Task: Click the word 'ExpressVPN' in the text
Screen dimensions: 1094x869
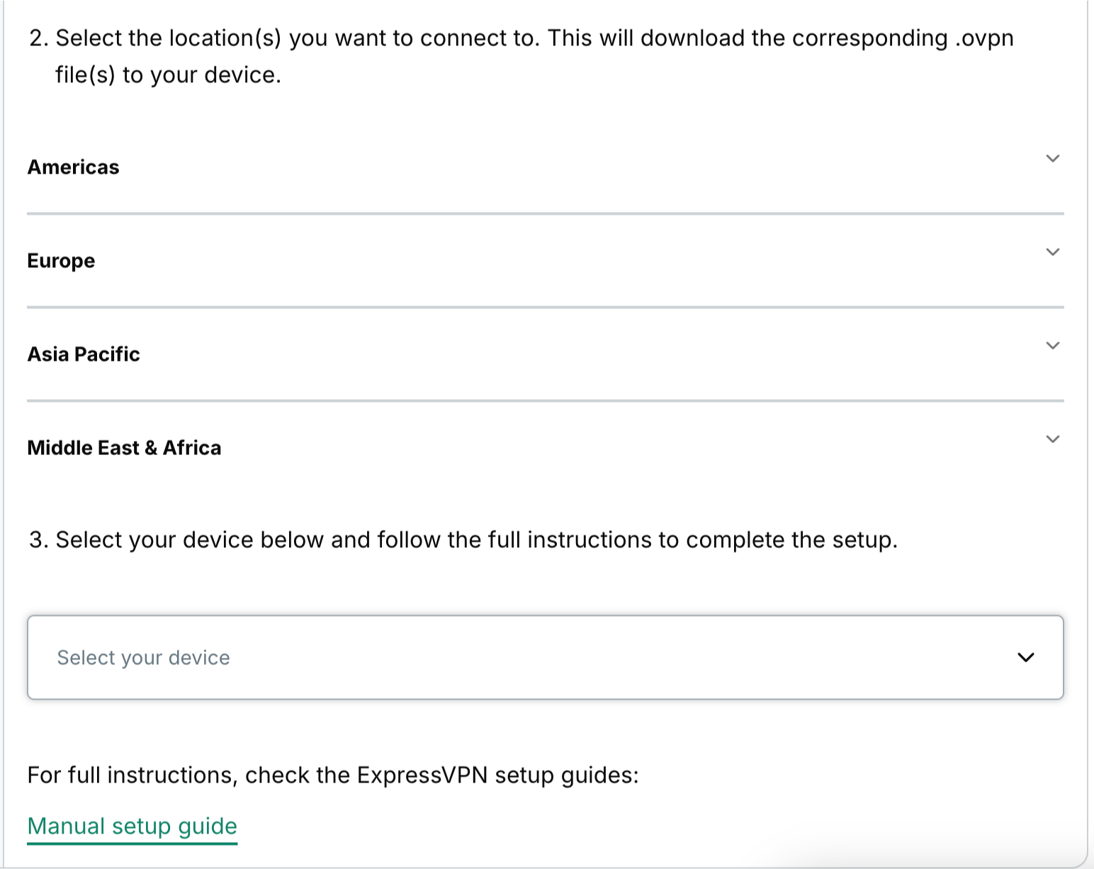Action: click(x=422, y=775)
